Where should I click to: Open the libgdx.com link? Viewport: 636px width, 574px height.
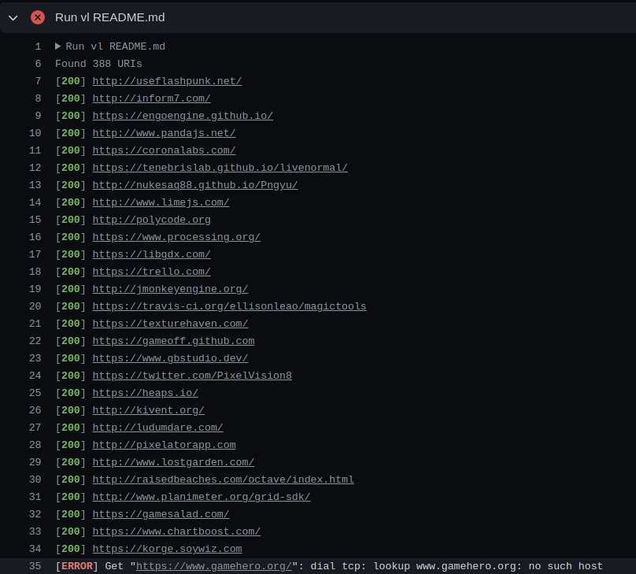click(152, 254)
